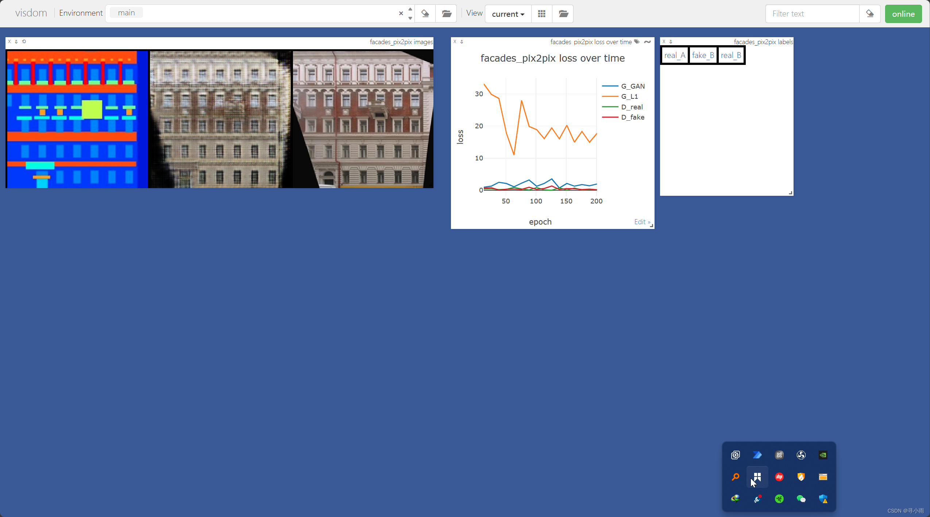The width and height of the screenshot is (930, 517).
Task: Expand the View current dropdown
Action: pos(508,14)
